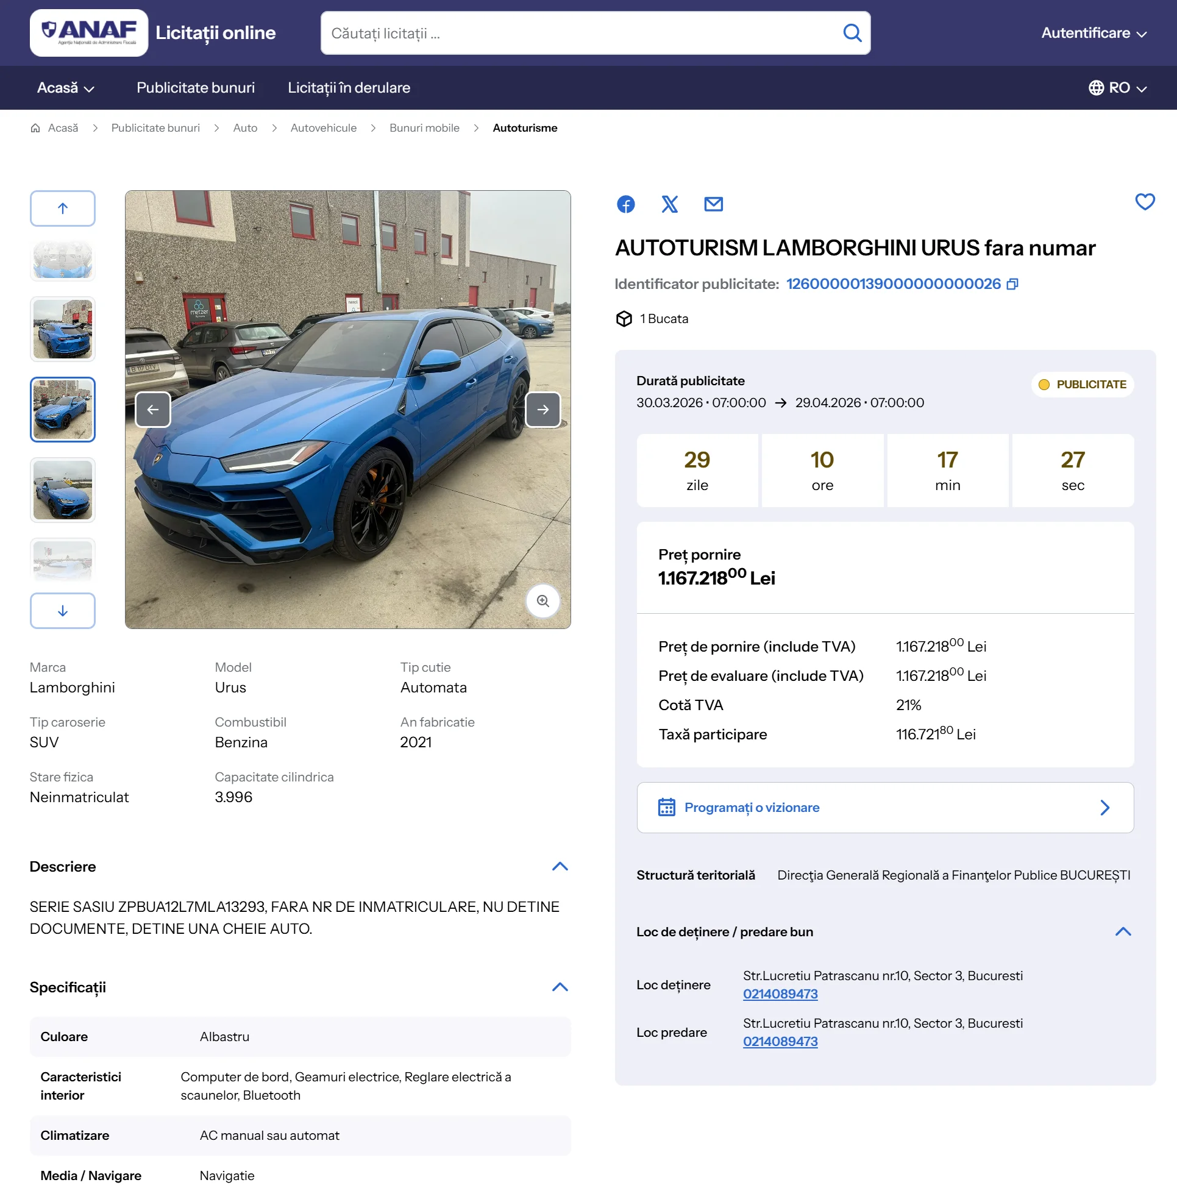Collapse Loc de deținere / predare bun

click(x=1123, y=931)
